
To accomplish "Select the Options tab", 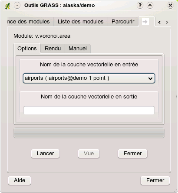I will pos(27,49).
